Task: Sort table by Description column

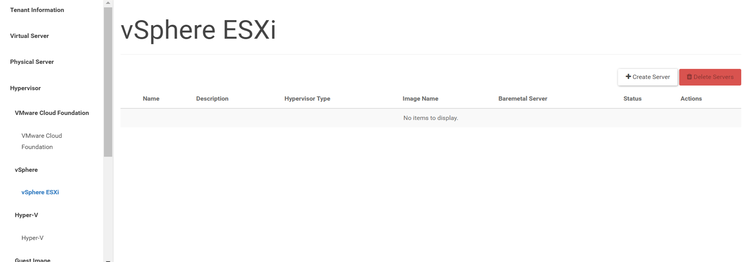Action: coord(212,99)
